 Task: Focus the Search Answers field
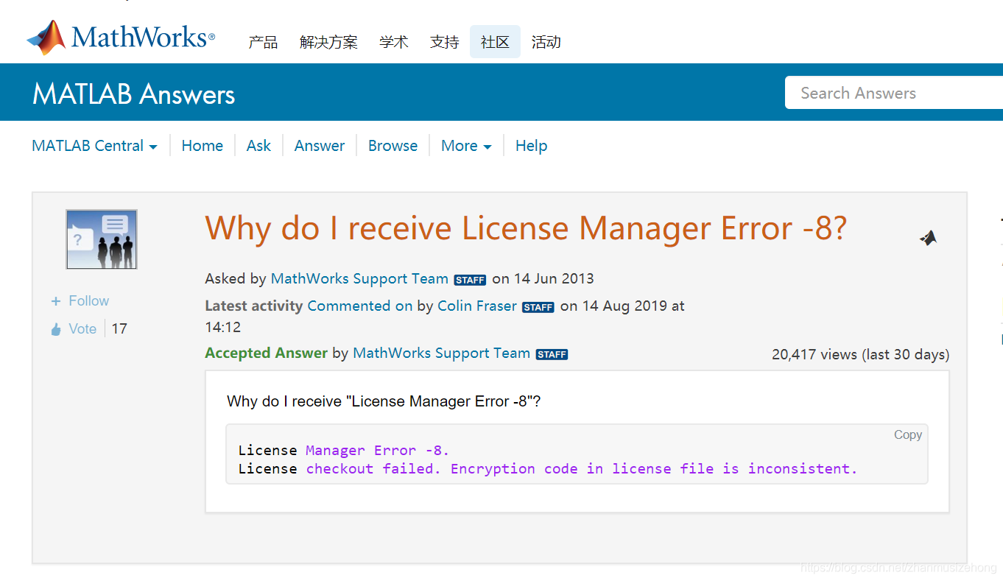coord(894,93)
